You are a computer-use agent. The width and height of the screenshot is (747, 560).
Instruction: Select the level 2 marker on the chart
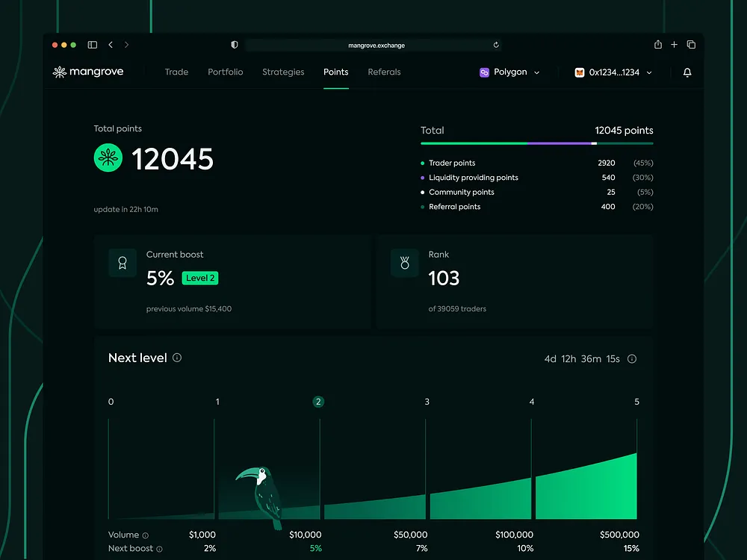click(318, 401)
